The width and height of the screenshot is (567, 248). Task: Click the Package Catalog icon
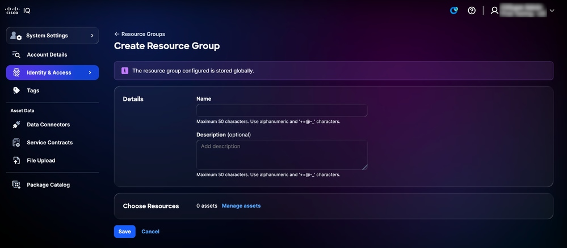(x=16, y=185)
